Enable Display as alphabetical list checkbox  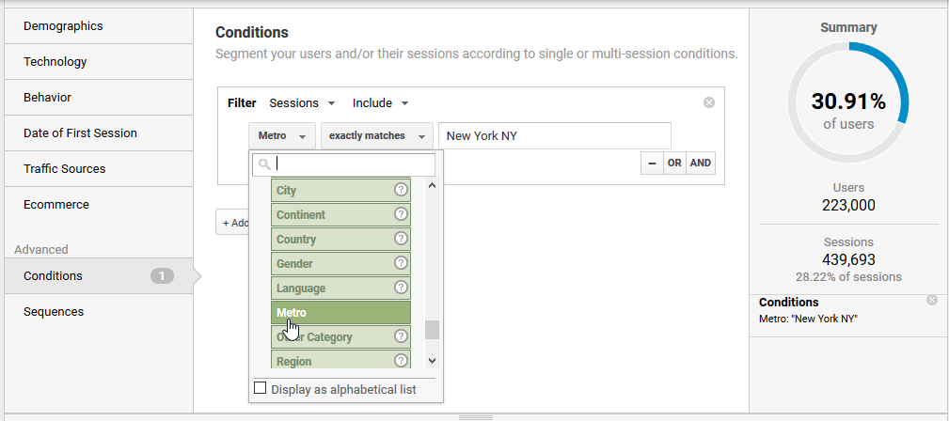[261, 388]
